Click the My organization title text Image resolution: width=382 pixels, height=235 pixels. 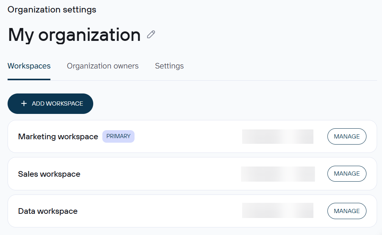74,34
